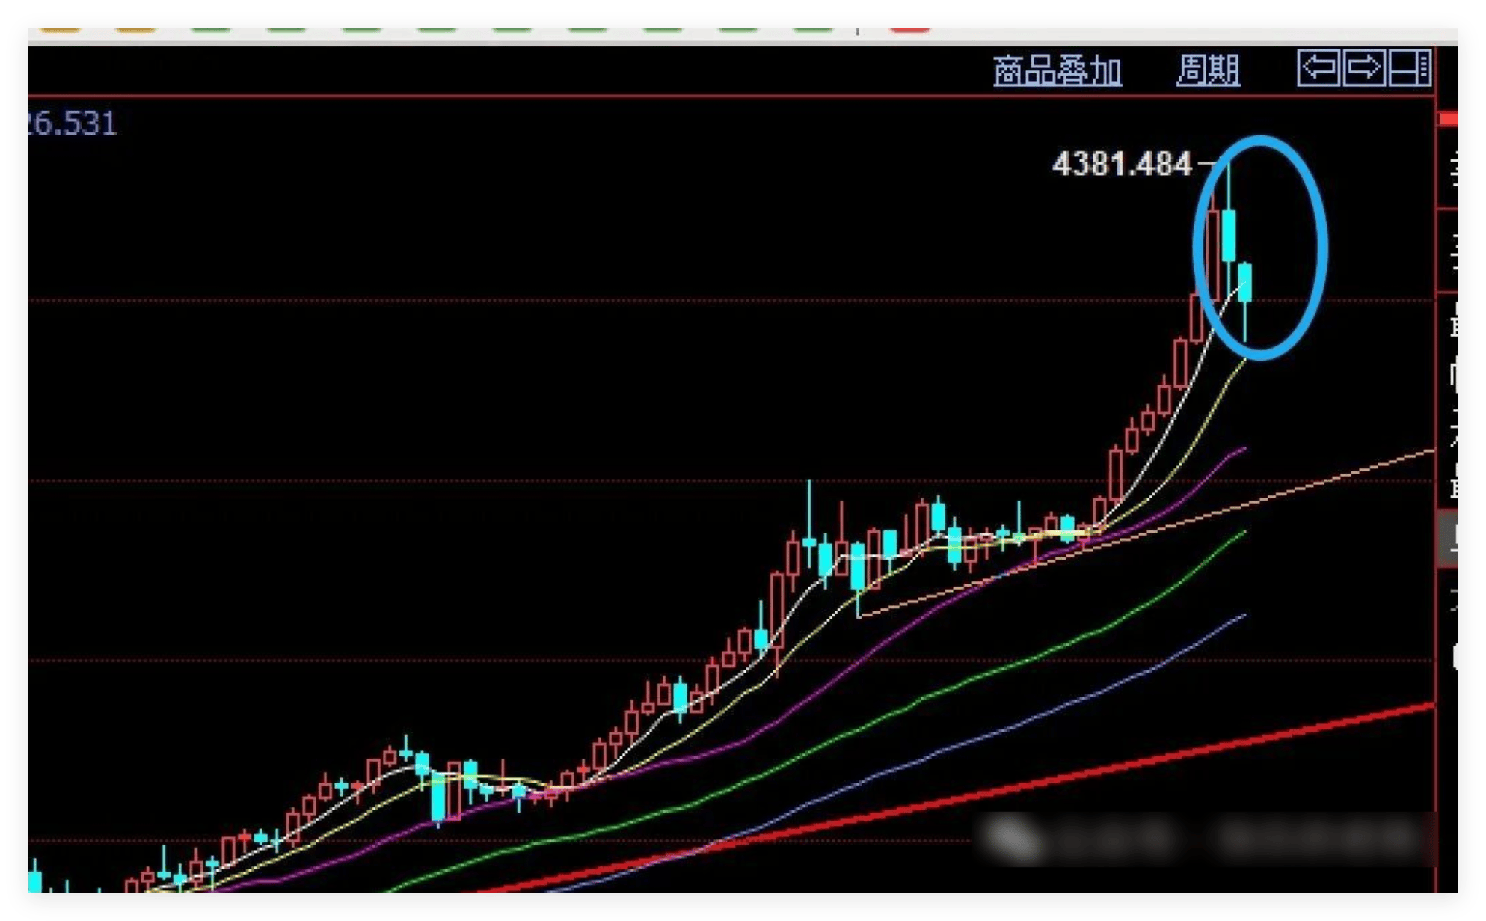Open the 周期 period link
Screen dimensions: 1486x921
[x=1208, y=71]
